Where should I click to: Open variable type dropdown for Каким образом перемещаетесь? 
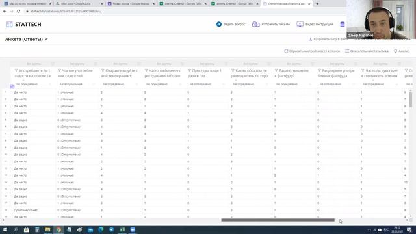pos(250,84)
